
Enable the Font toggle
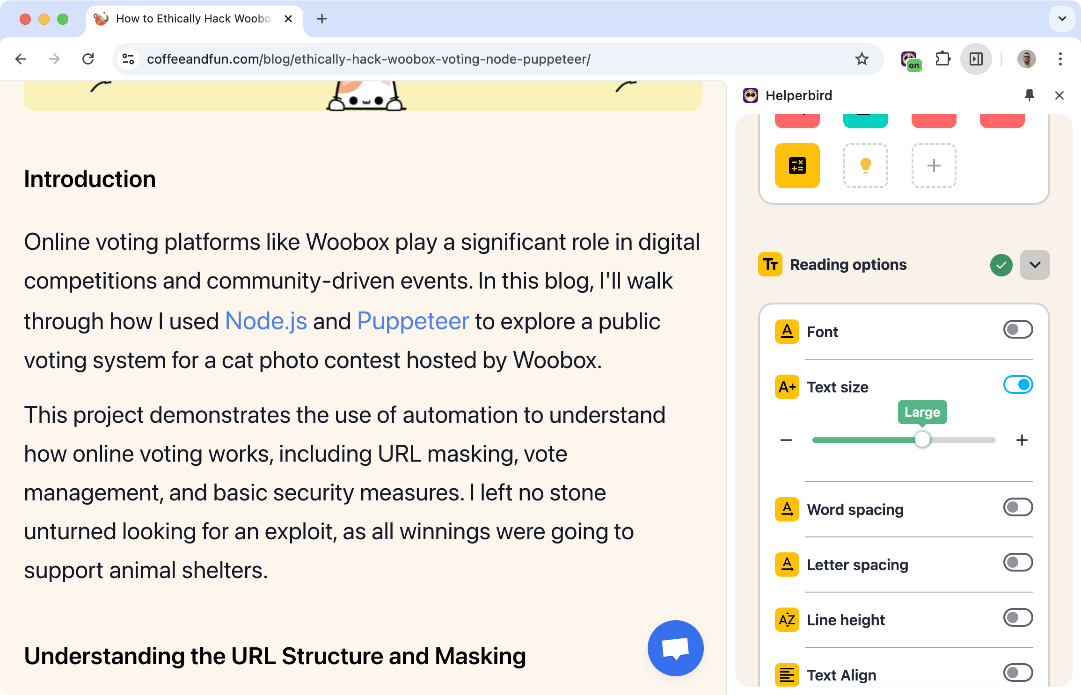click(1018, 330)
